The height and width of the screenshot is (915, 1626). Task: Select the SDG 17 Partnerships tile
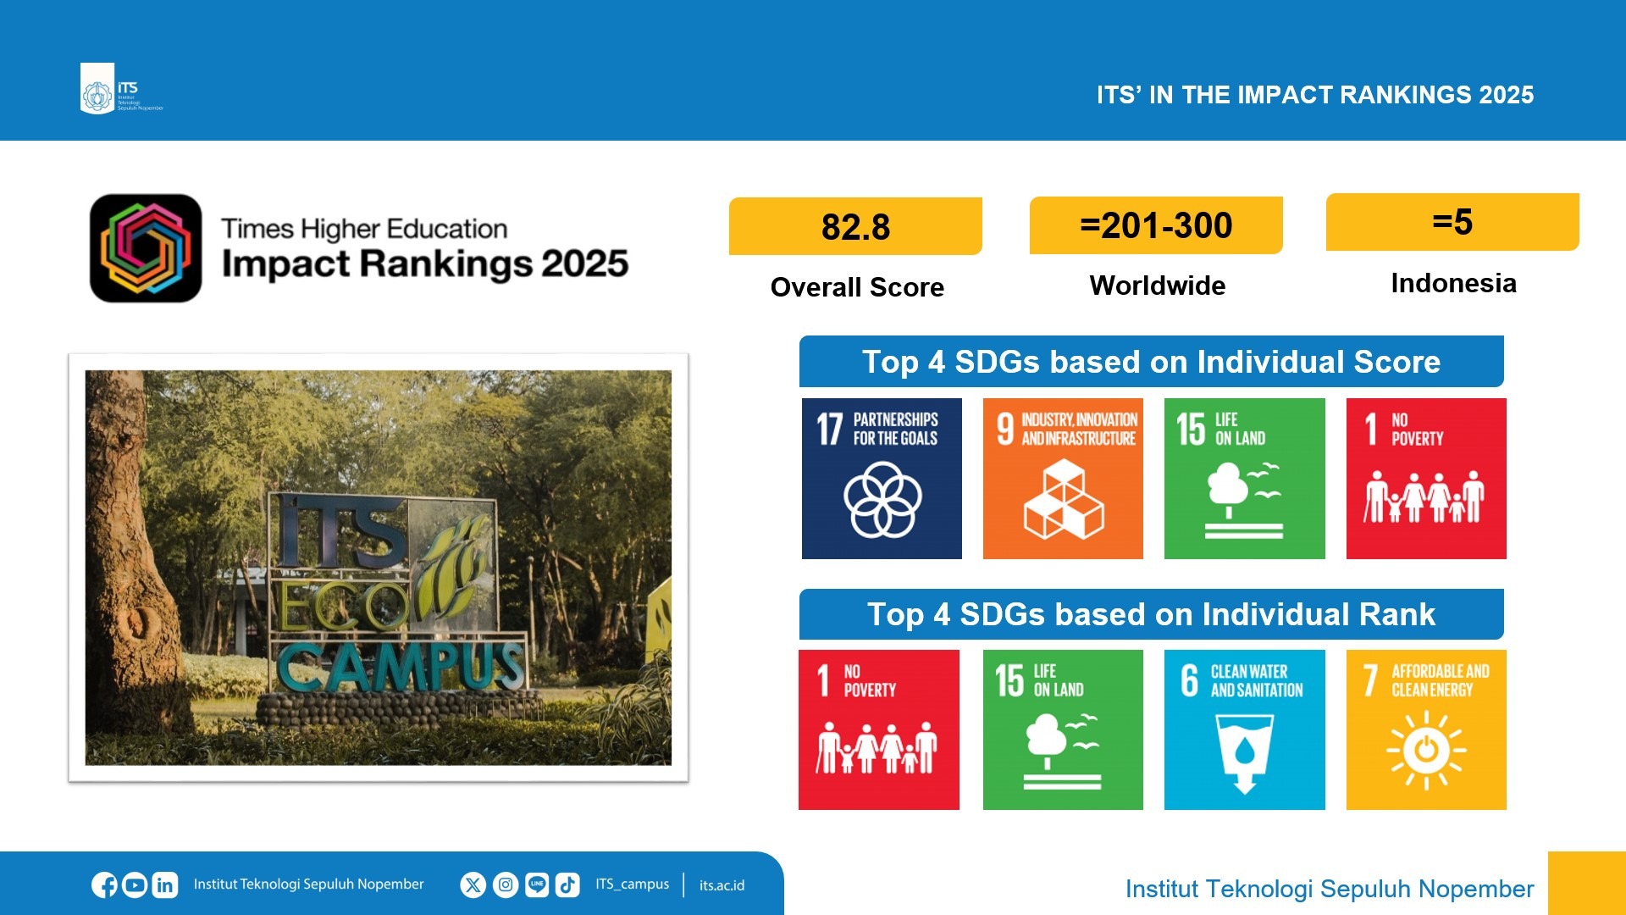(x=882, y=479)
